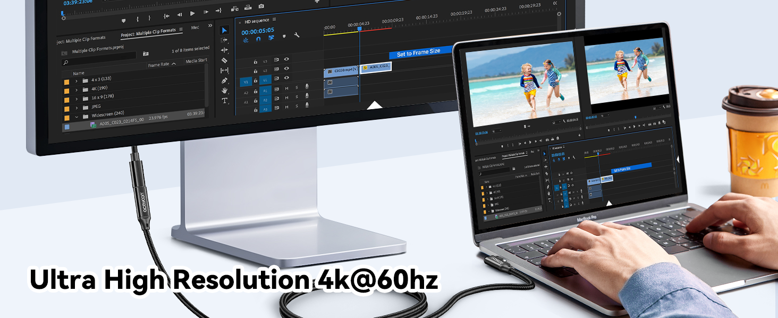Step forward one frame on the monitor
The height and width of the screenshot is (318, 778).
206,12
